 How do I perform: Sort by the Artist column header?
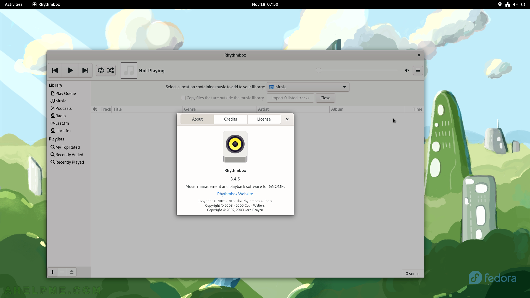coord(293,109)
